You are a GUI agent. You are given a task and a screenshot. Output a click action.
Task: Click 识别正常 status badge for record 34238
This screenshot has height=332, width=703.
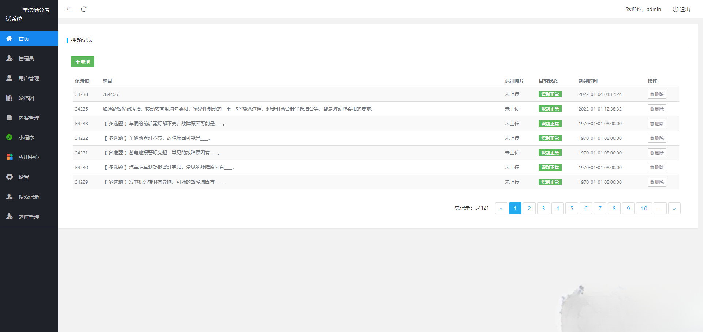(550, 94)
